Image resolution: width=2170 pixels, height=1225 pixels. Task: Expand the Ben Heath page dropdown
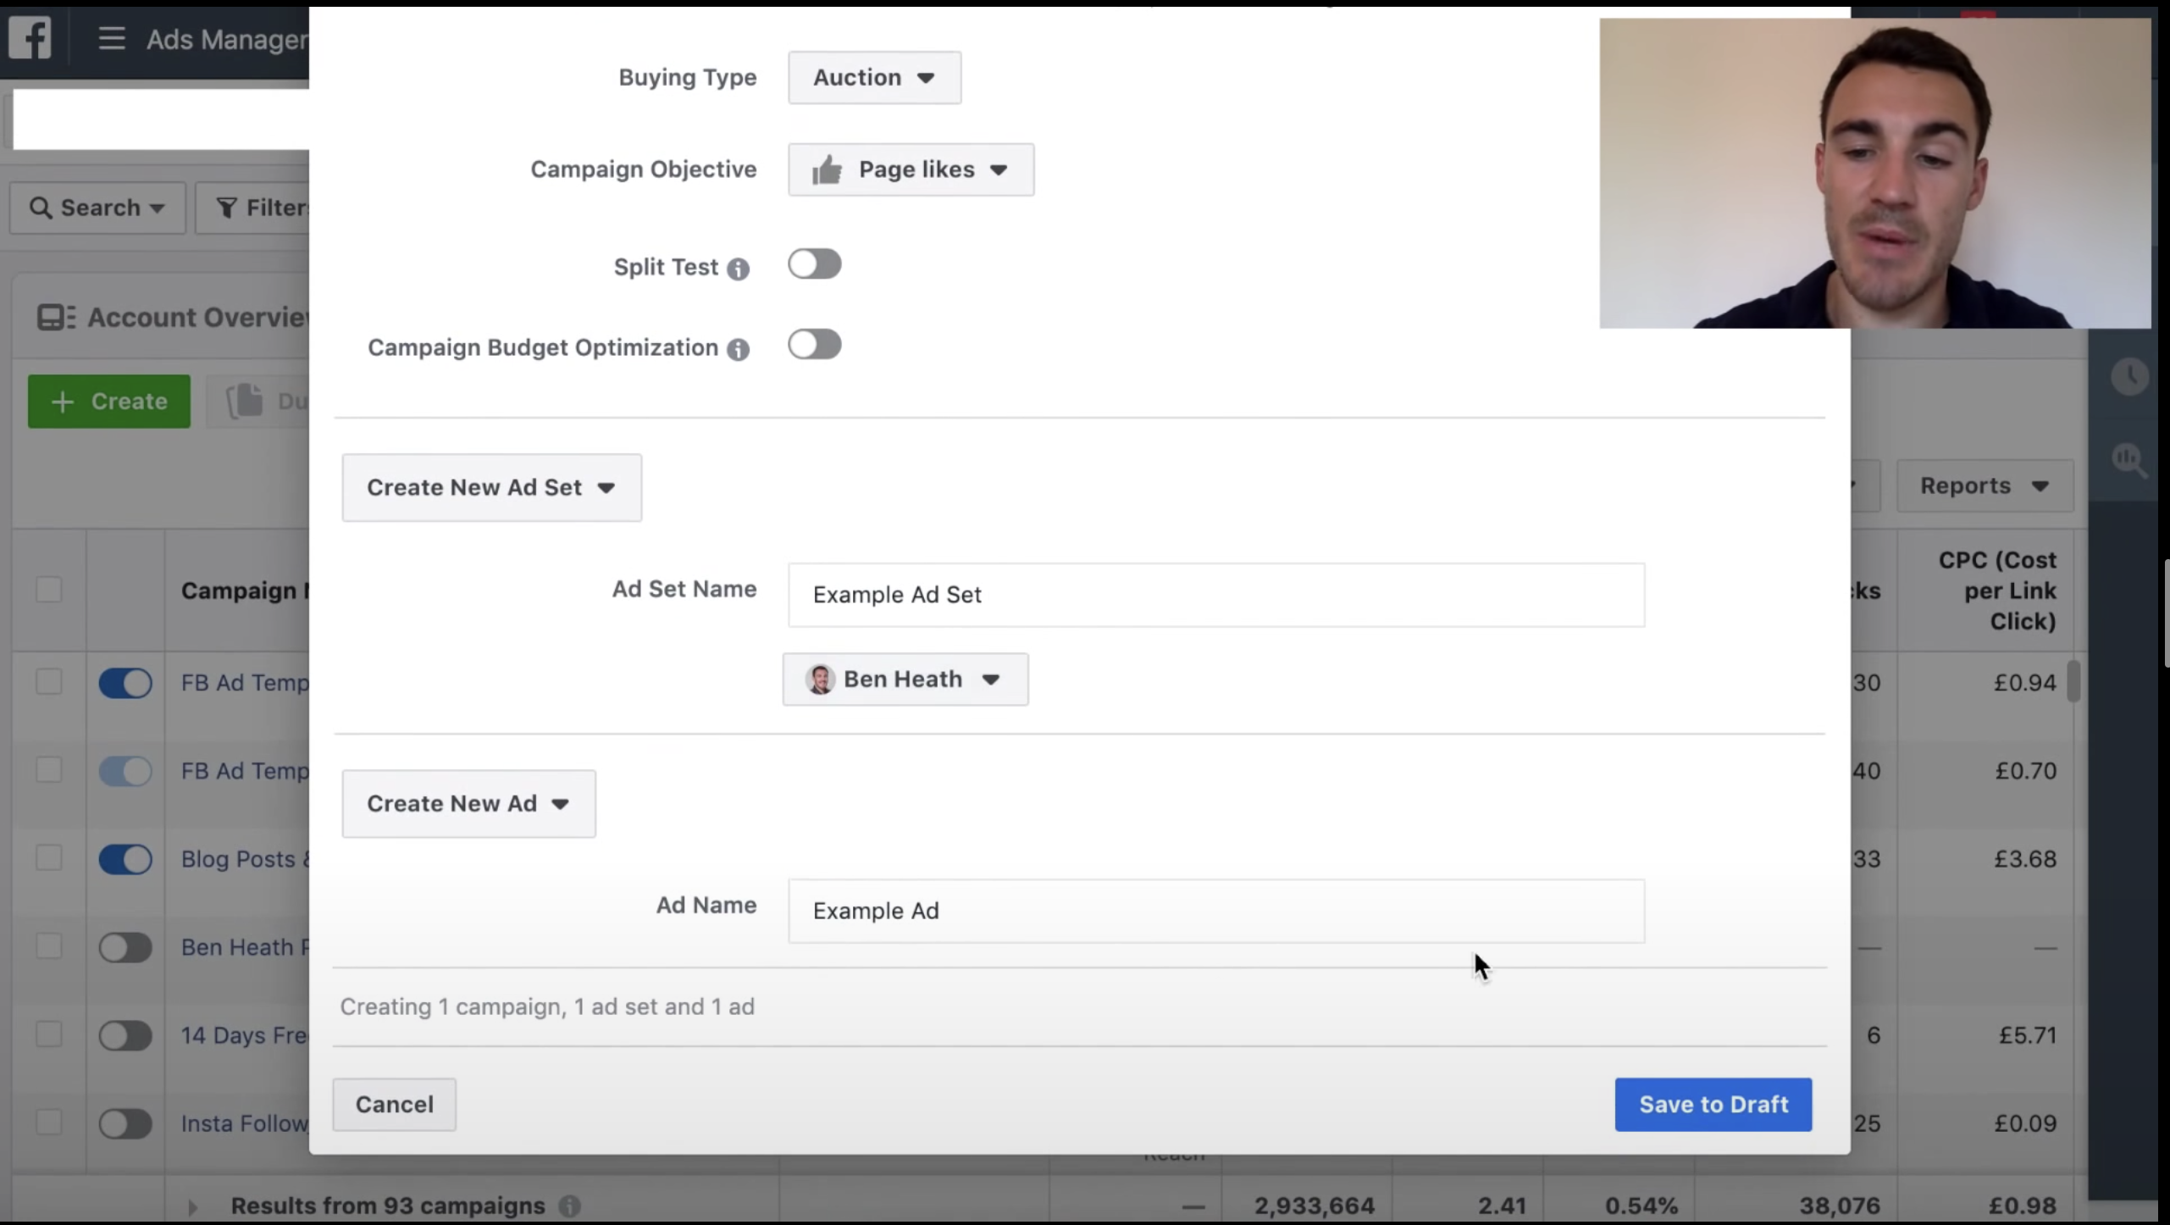pyautogui.click(x=905, y=679)
